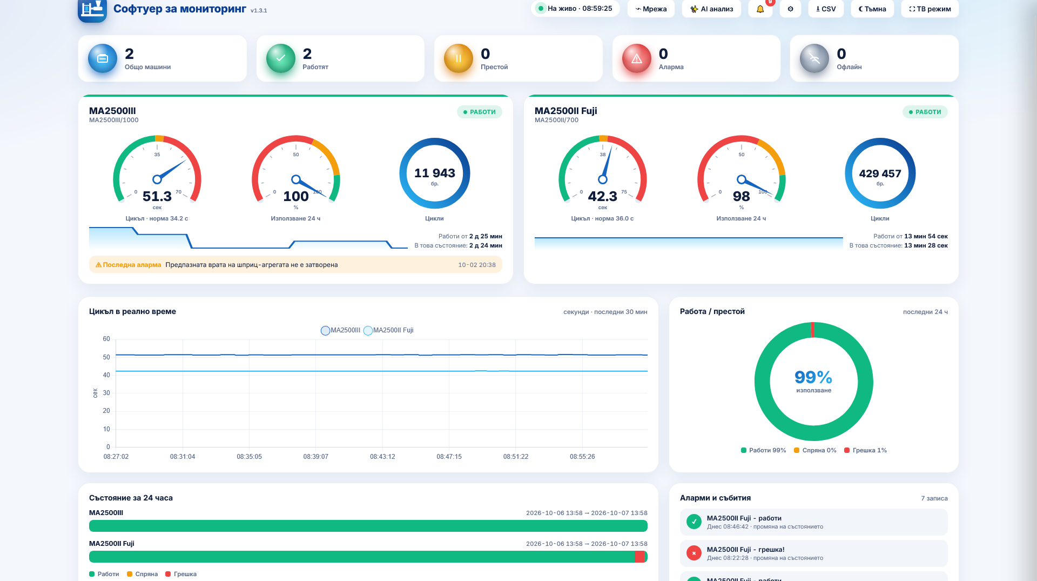Click the 99% utilization donut chart
Image resolution: width=1037 pixels, height=581 pixels.
[814, 382]
